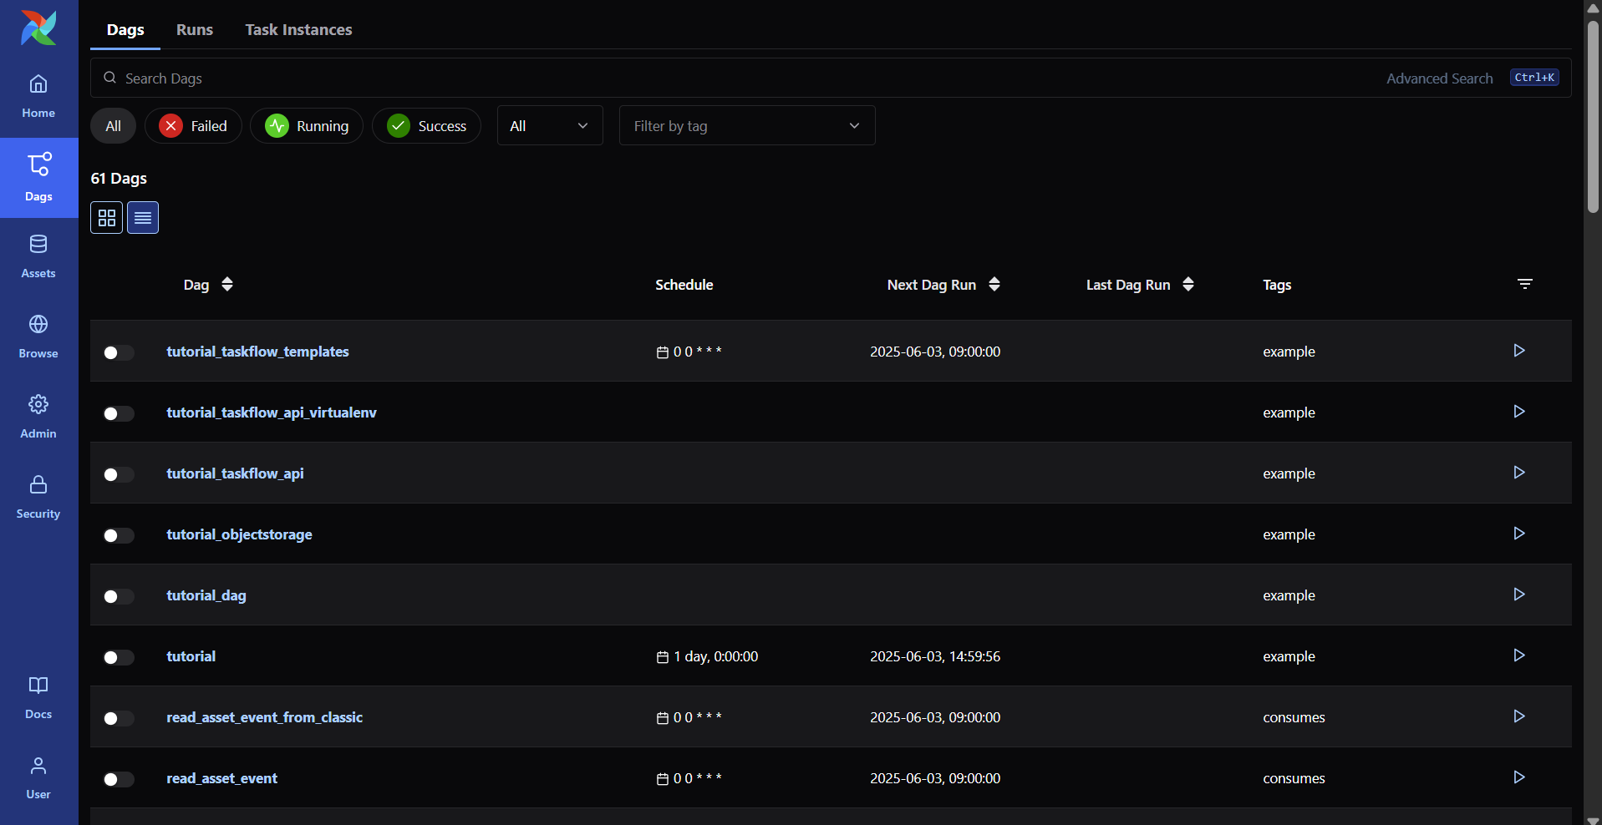
Task: Toggle pause for tutorial_taskflow_templates
Action: coord(119,352)
